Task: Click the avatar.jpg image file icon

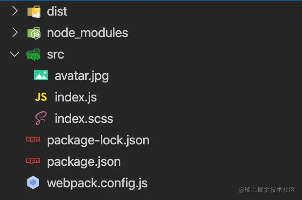Action: (x=41, y=76)
